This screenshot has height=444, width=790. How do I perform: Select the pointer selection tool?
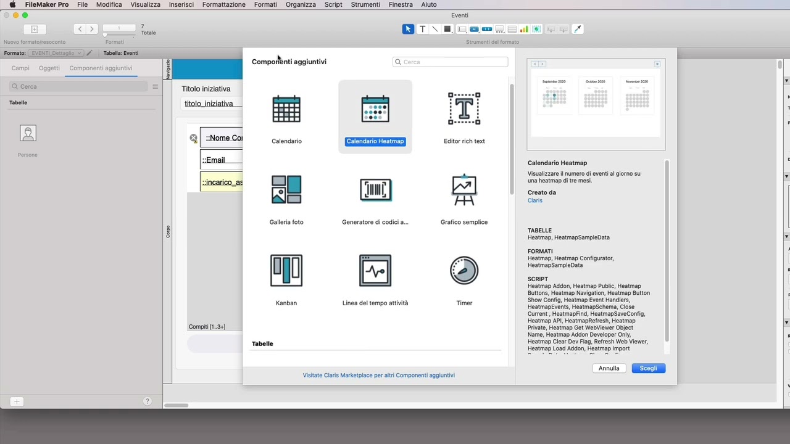click(x=408, y=29)
